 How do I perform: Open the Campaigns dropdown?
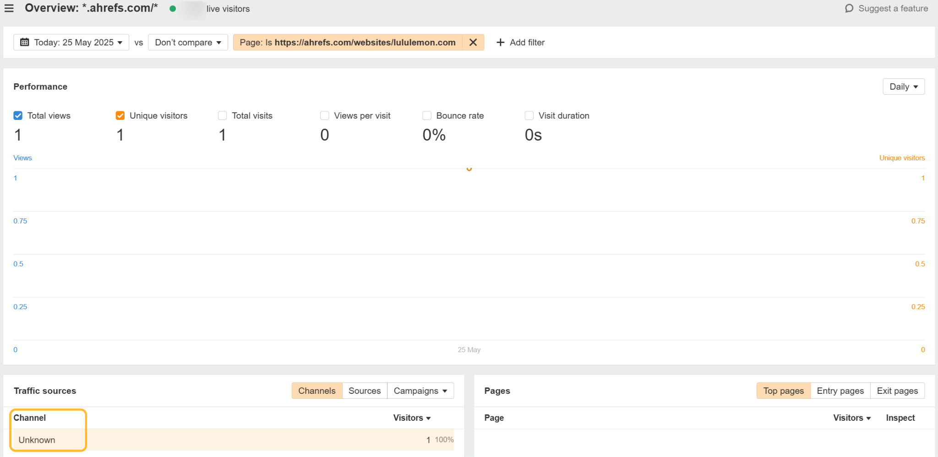pyautogui.click(x=420, y=391)
